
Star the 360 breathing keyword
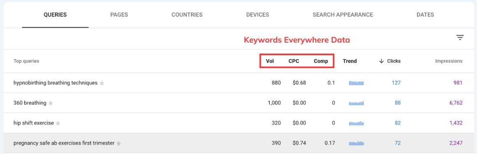(51, 103)
